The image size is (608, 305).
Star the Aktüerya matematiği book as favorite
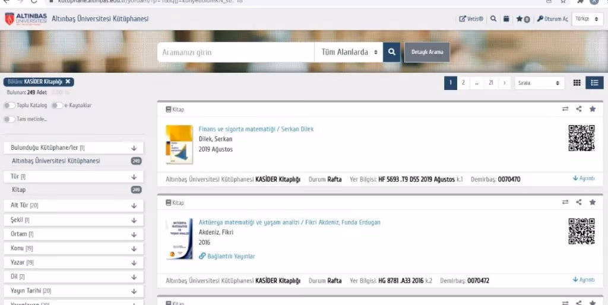593,202
